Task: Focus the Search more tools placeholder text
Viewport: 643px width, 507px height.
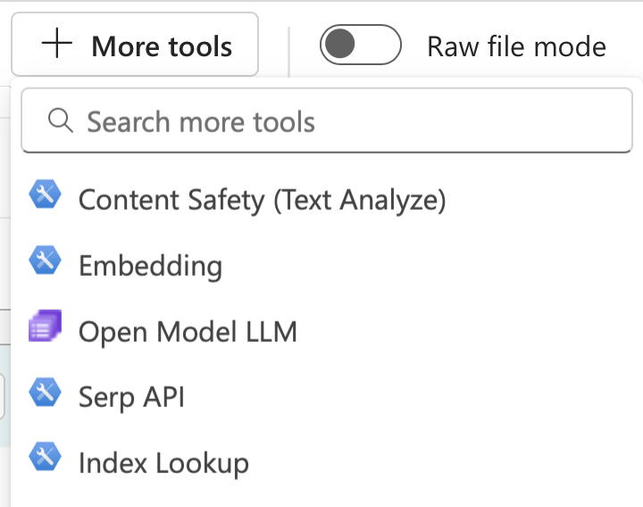Action: coord(201,121)
